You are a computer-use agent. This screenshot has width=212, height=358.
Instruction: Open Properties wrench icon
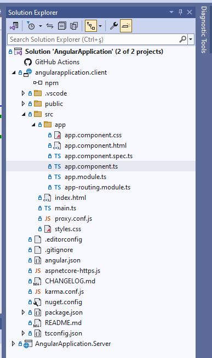point(114,26)
